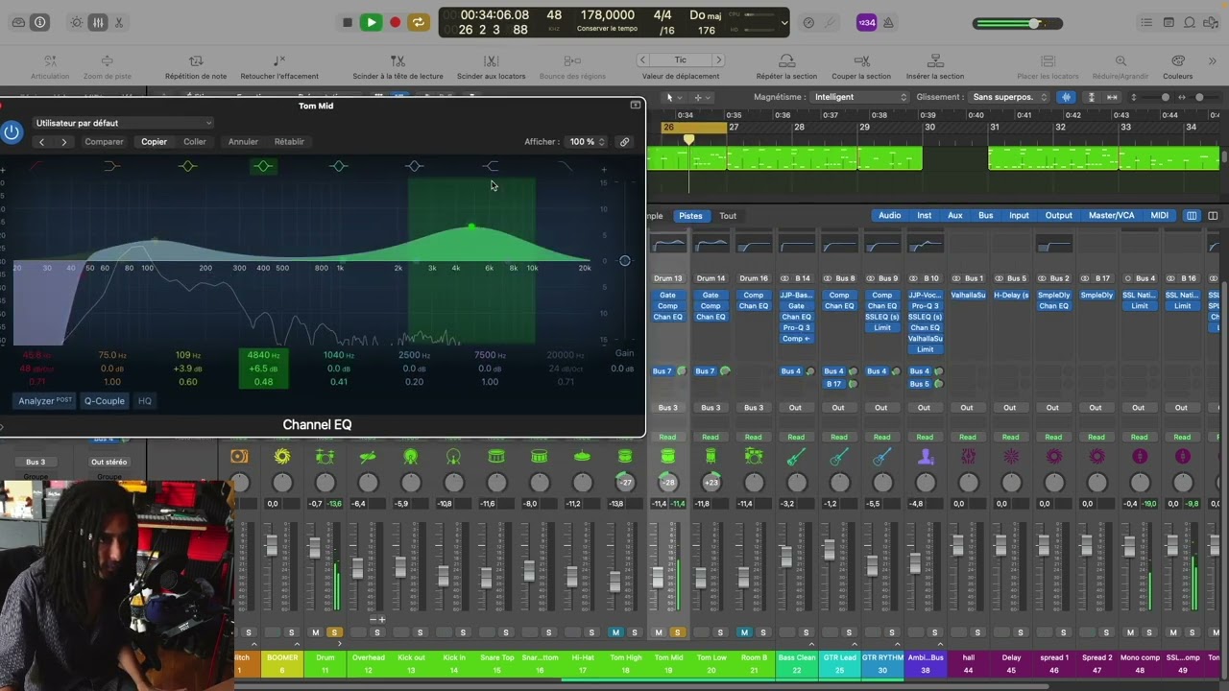Image resolution: width=1229 pixels, height=691 pixels.
Task: Toggle the metronome click button
Action: (x=888, y=22)
